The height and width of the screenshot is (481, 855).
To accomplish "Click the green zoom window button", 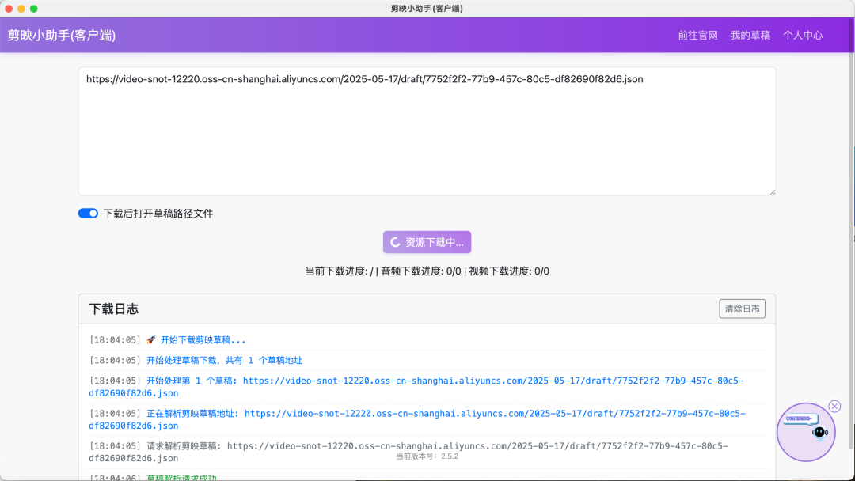I will (34, 8).
